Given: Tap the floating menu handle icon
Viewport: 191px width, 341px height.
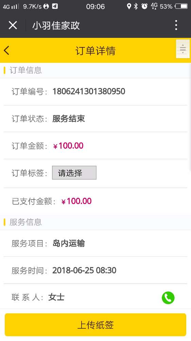Looking at the screenshot, I should [183, 49].
